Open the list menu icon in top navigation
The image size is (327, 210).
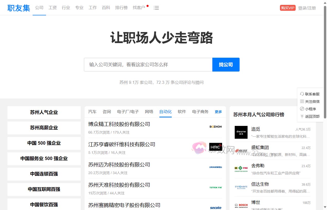pyautogui.click(x=156, y=8)
